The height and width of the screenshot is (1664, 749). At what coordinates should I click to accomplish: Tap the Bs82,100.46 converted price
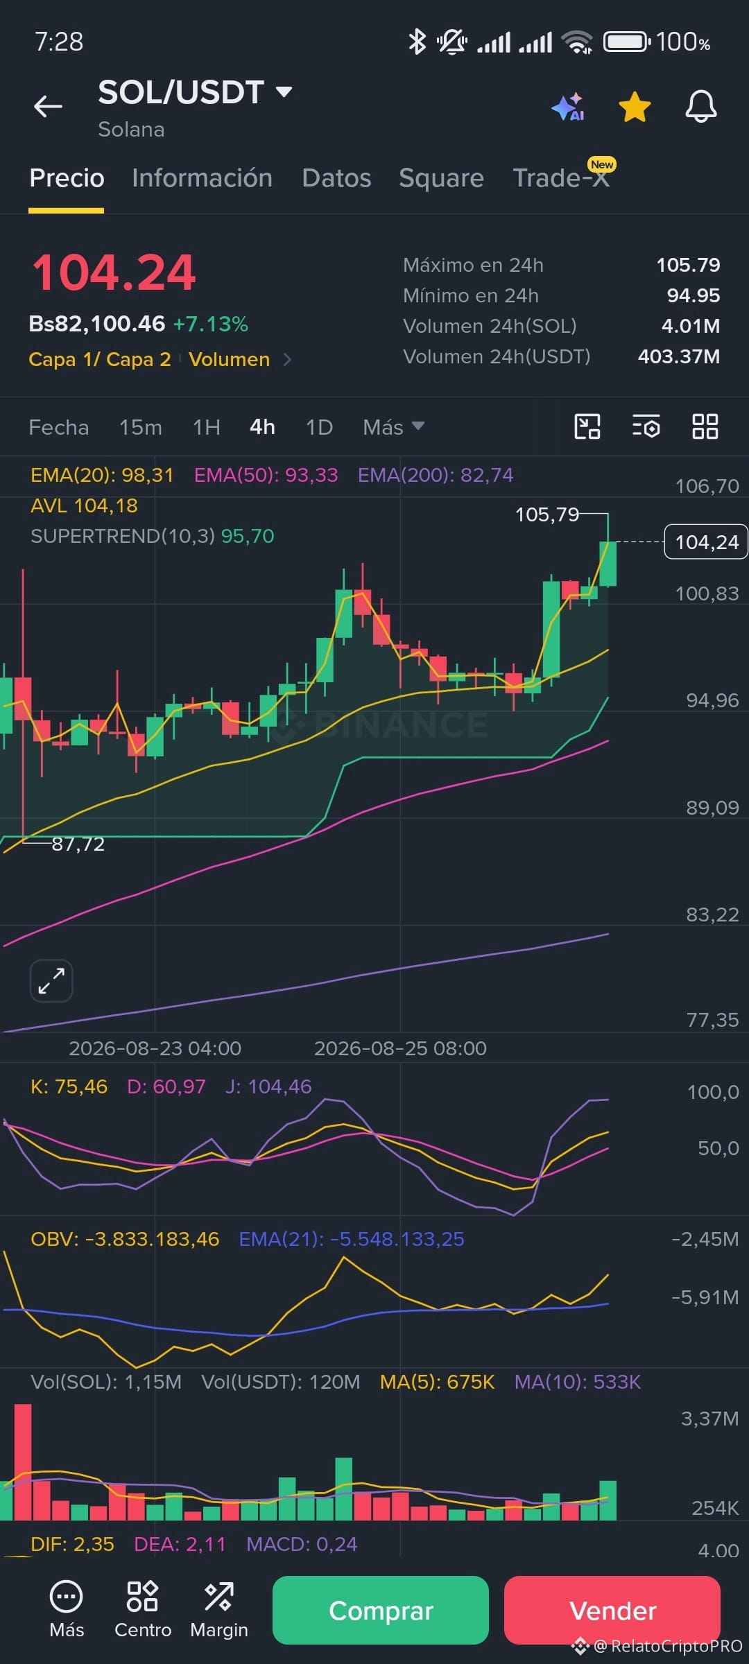(97, 324)
